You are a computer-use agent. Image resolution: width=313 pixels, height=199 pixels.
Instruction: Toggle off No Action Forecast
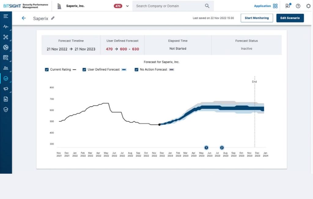click(136, 70)
